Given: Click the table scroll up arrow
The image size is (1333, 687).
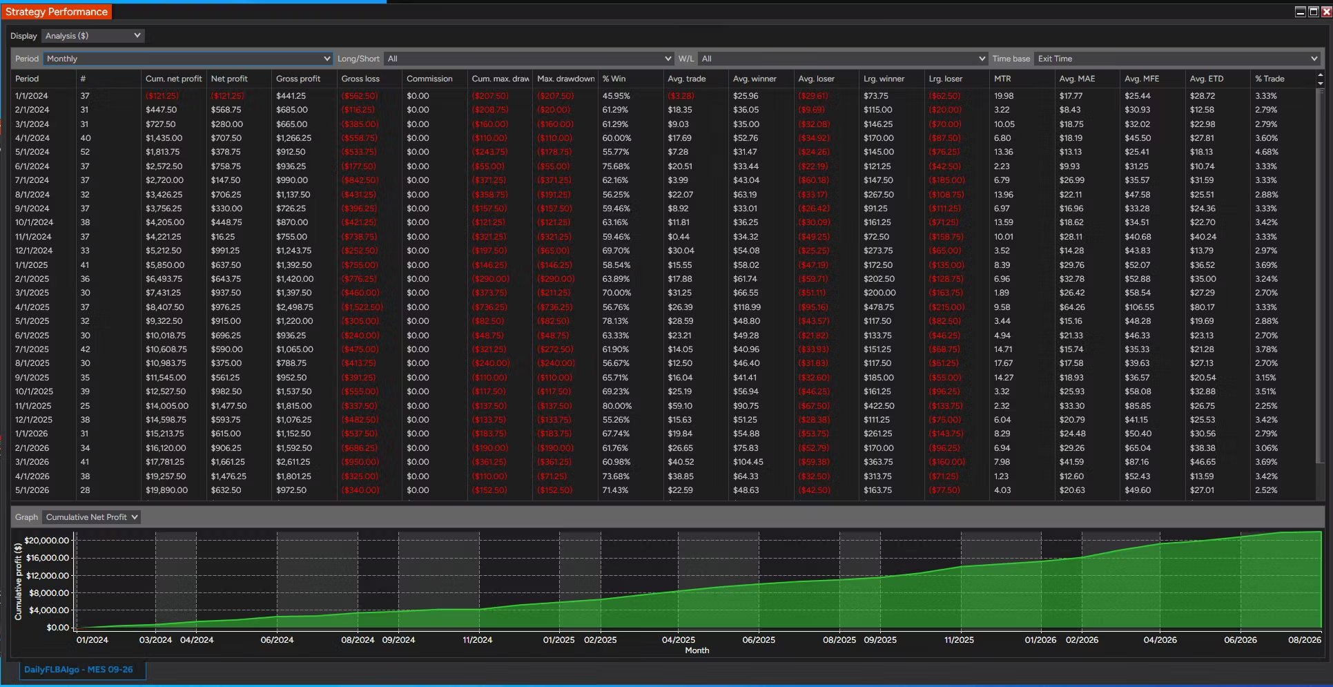Looking at the screenshot, I should coord(1321,75).
